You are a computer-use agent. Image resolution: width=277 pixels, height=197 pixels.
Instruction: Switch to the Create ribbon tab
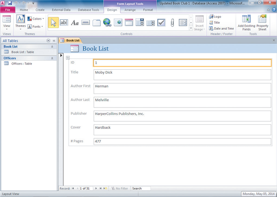[40, 10]
